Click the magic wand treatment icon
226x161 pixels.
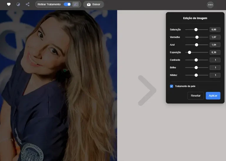click(76, 4)
